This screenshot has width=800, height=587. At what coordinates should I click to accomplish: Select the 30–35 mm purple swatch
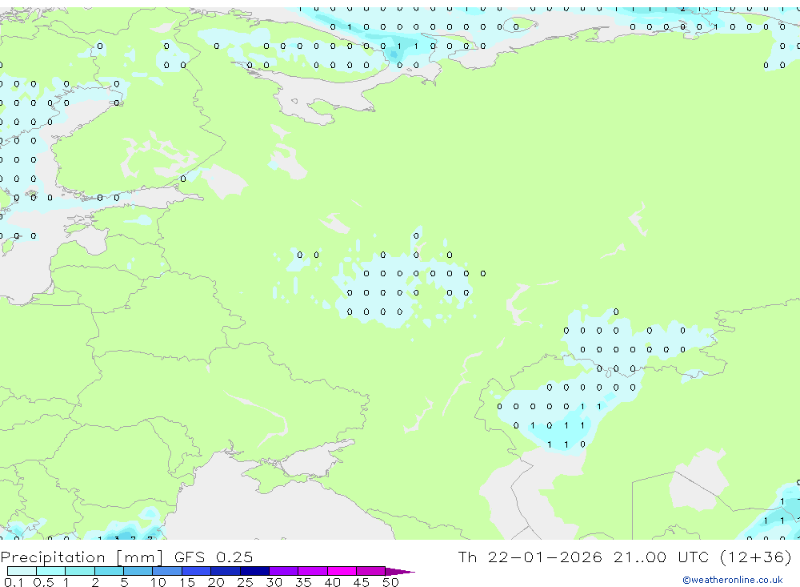pos(284,571)
